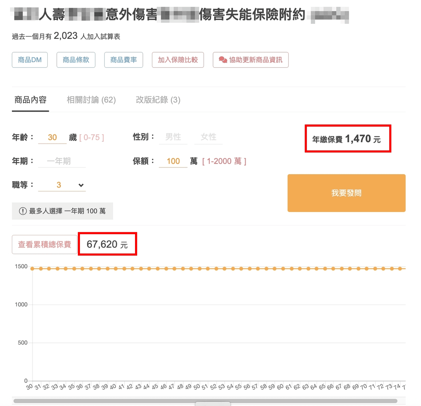Image resolution: width=421 pixels, height=406 pixels.
Task: Click the horizontal chart scrollbar
Action: tap(205, 401)
